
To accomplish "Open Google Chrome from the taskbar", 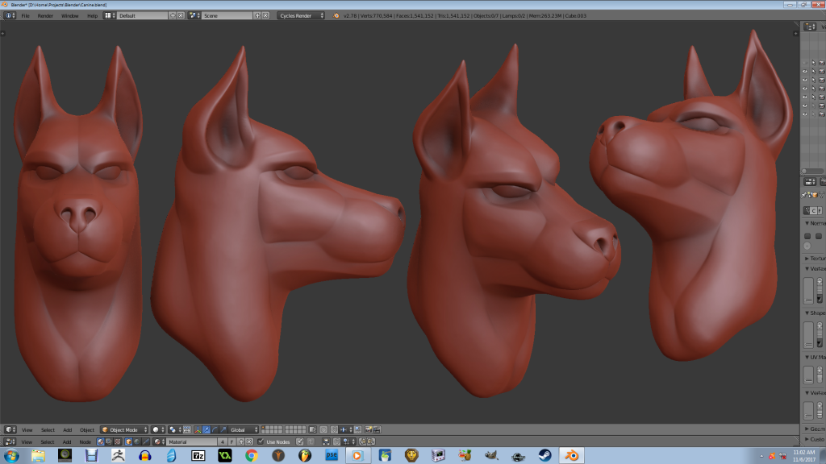I will click(x=251, y=456).
